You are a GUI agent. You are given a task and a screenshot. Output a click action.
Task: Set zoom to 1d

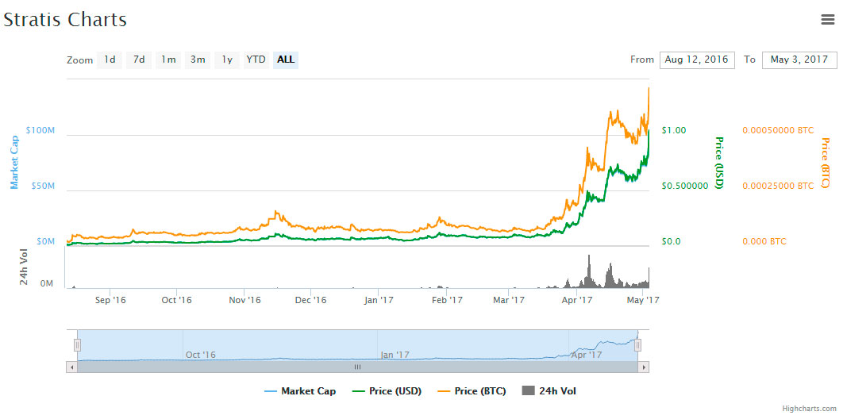pyautogui.click(x=110, y=60)
